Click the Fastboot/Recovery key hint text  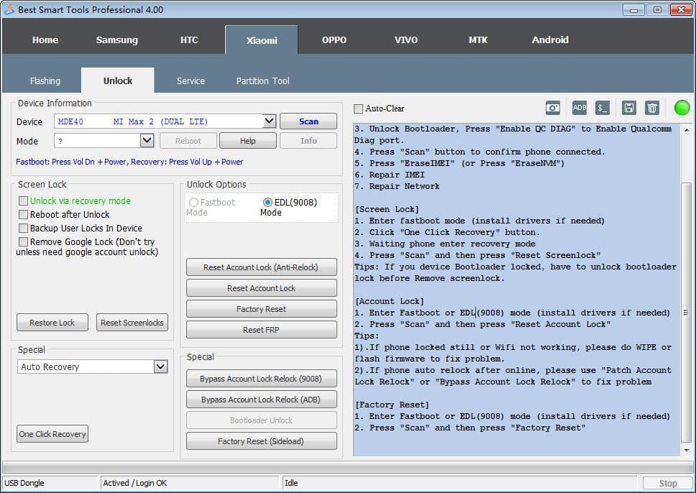(x=129, y=162)
